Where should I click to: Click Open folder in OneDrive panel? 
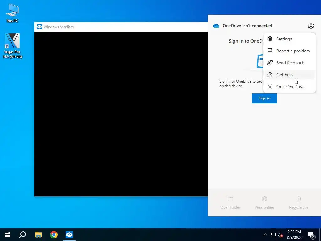(x=230, y=203)
